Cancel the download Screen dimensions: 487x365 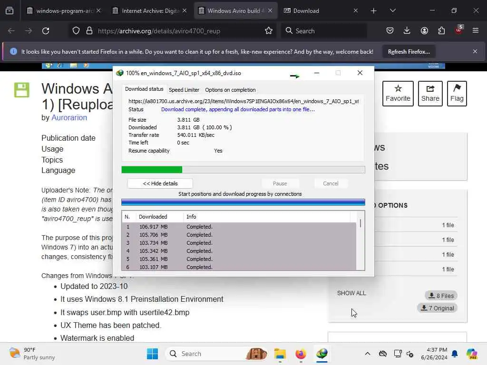pos(331,183)
